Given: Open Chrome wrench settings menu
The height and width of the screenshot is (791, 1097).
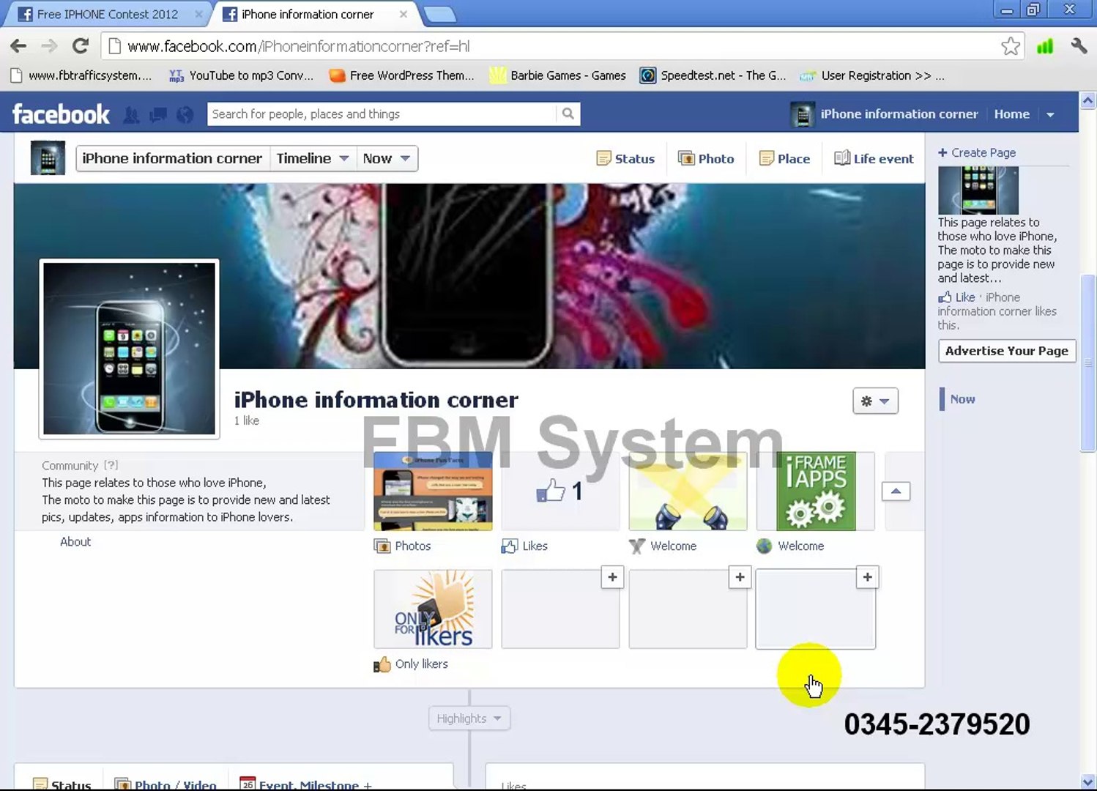Looking at the screenshot, I should pyautogui.click(x=1079, y=46).
